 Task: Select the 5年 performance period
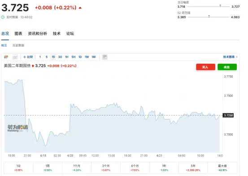pyautogui.click(x=193, y=168)
